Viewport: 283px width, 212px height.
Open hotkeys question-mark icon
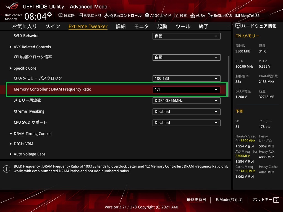276,200
